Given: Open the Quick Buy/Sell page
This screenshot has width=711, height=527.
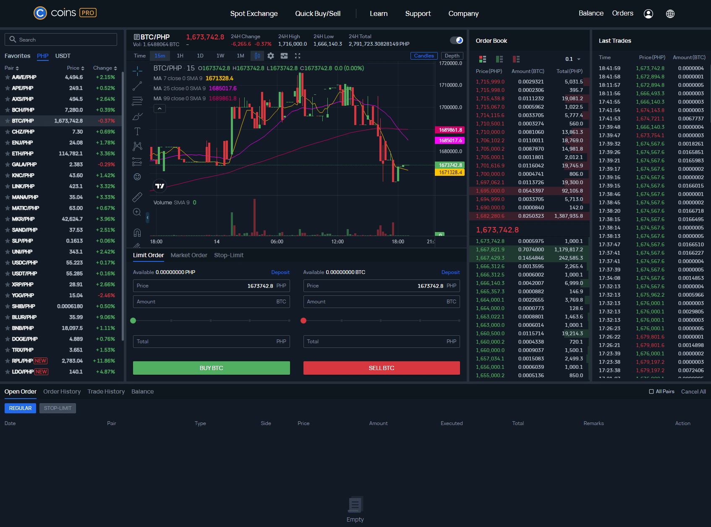Looking at the screenshot, I should click(318, 14).
